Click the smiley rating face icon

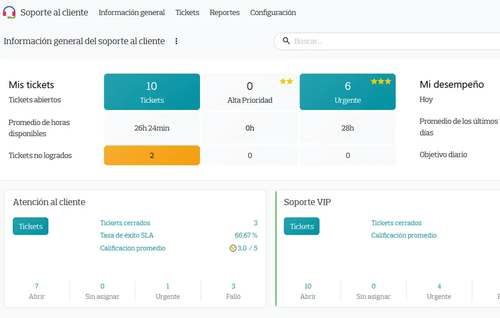pyautogui.click(x=233, y=248)
